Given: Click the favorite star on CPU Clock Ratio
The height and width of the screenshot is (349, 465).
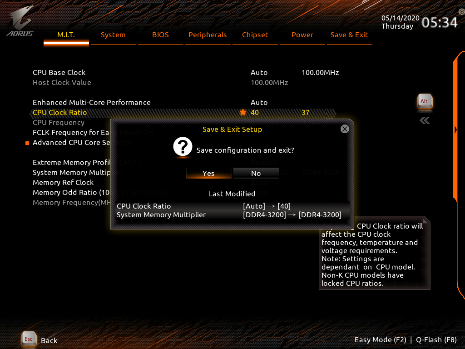Looking at the screenshot, I should click(243, 112).
